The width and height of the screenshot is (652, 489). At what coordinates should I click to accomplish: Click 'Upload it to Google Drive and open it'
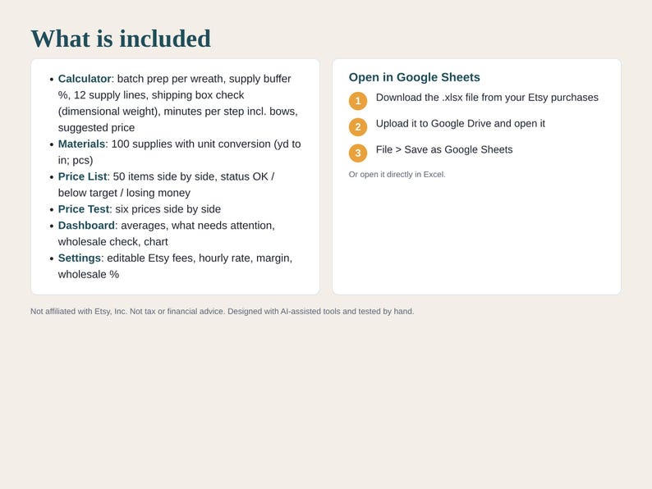click(x=461, y=123)
